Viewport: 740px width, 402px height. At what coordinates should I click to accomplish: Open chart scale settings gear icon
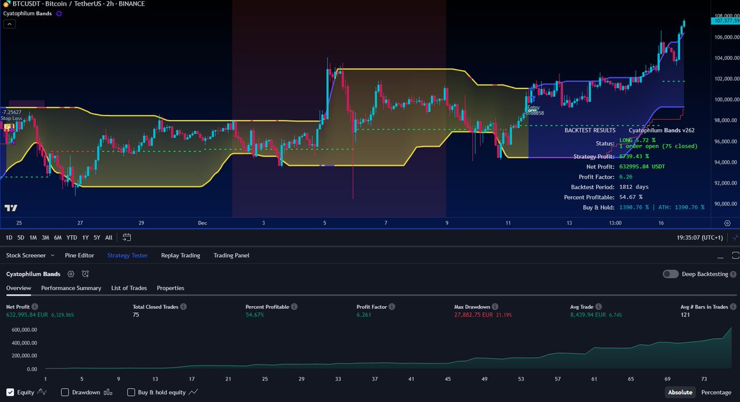pos(728,222)
